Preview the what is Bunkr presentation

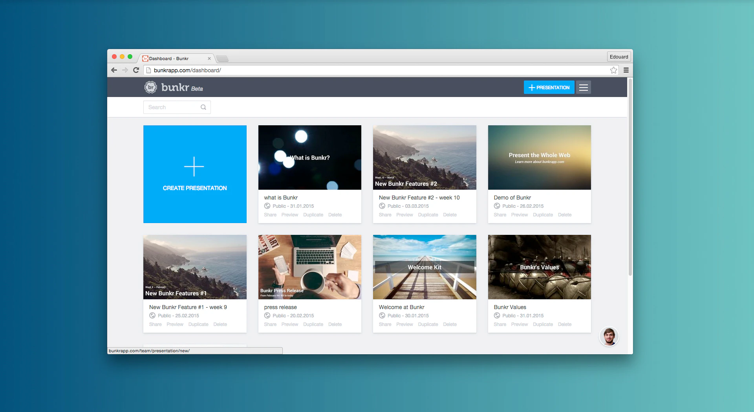(290, 215)
